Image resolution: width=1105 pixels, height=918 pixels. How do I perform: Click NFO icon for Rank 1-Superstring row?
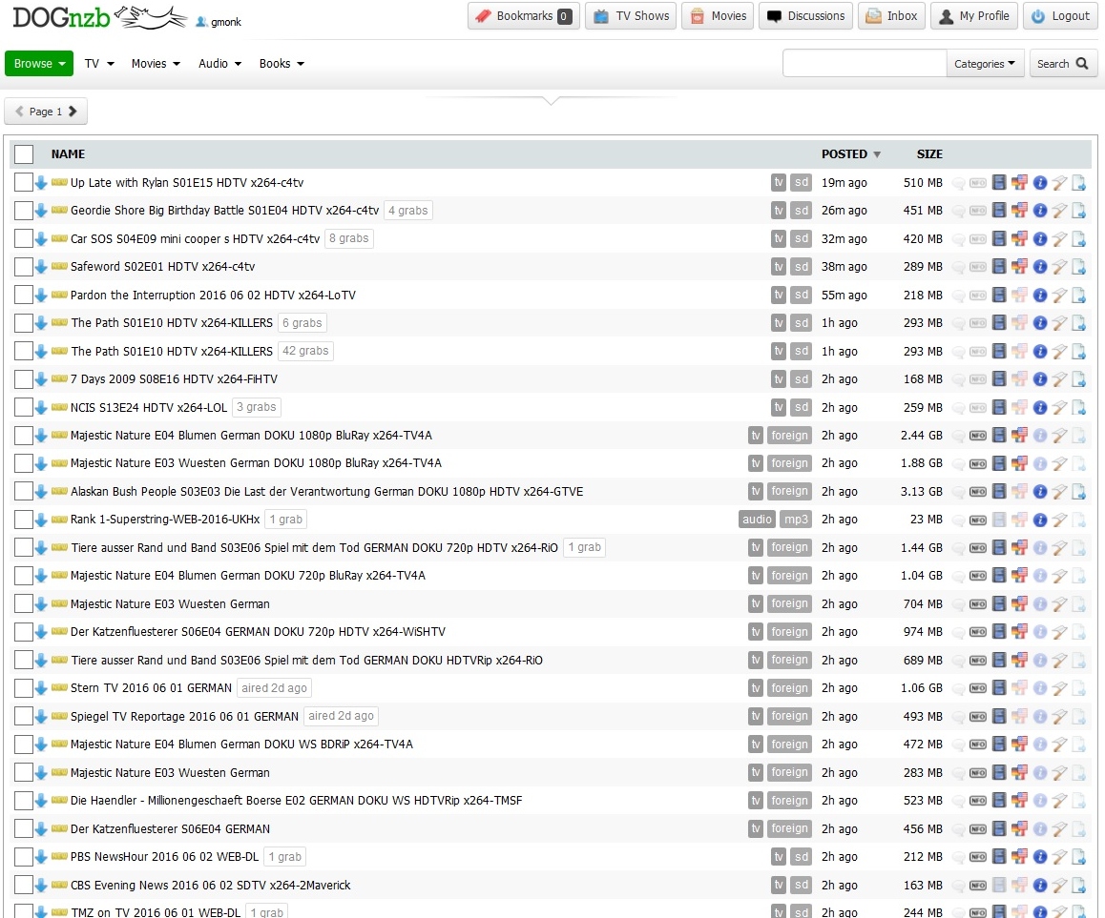pyautogui.click(x=977, y=520)
